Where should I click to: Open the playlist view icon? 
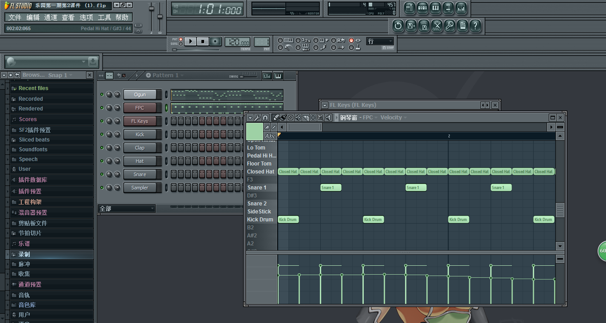coord(409,8)
